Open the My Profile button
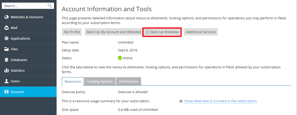297x115 pixels. tap(72, 32)
